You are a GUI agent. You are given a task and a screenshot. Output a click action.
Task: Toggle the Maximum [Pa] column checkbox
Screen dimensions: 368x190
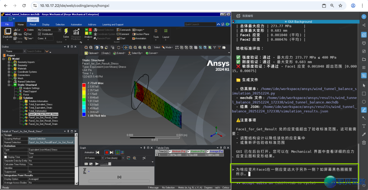[x=189, y=151]
